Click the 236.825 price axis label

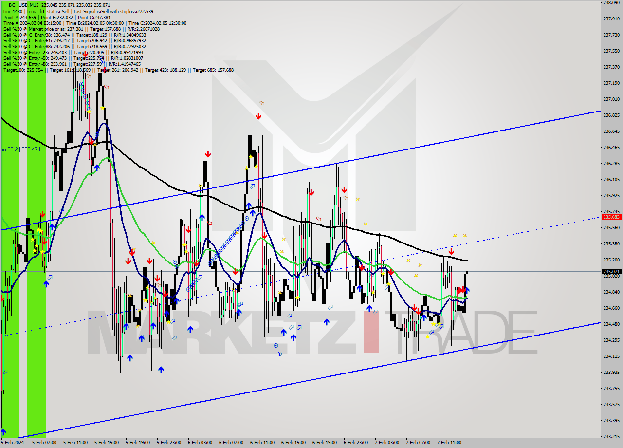(x=611, y=115)
